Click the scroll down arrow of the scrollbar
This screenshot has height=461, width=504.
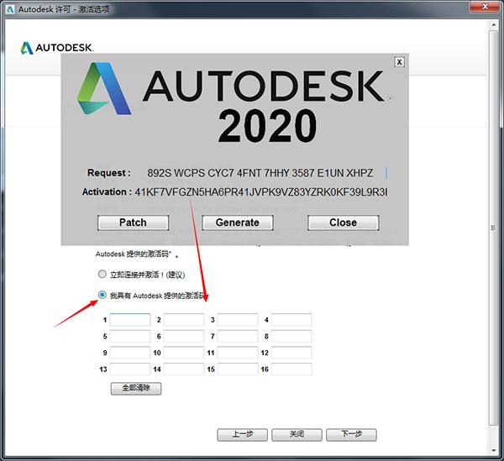point(494,451)
